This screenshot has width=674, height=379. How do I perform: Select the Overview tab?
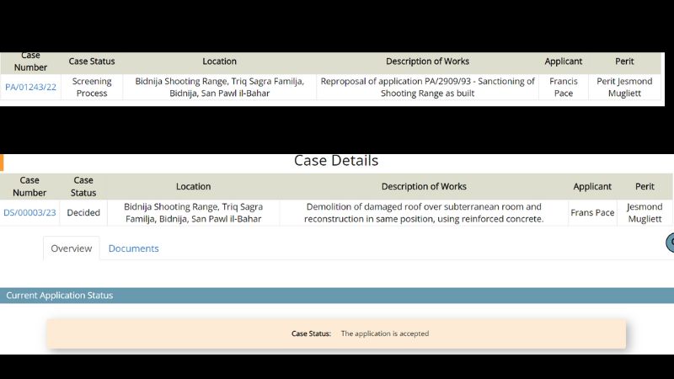pyautogui.click(x=71, y=248)
